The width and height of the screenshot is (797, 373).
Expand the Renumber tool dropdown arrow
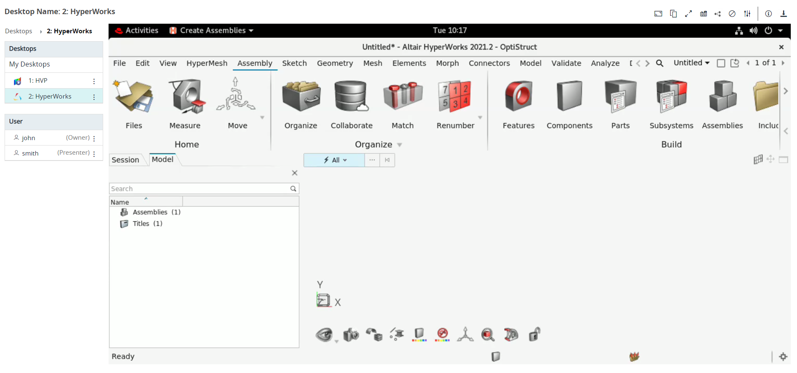point(480,118)
